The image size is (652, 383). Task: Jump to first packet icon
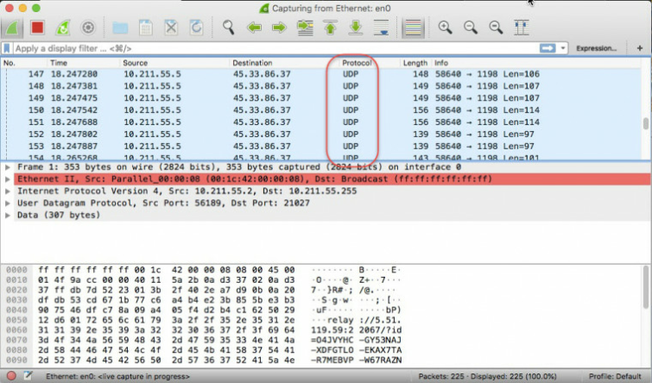[x=330, y=28]
